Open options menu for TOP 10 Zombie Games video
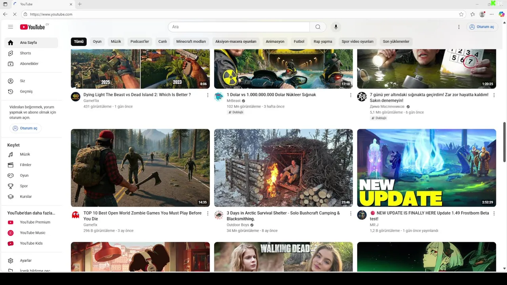Screen dimensions: 507x285 point(208,213)
